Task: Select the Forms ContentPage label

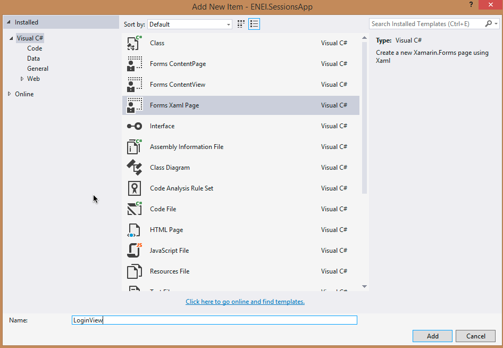Action: 178,64
